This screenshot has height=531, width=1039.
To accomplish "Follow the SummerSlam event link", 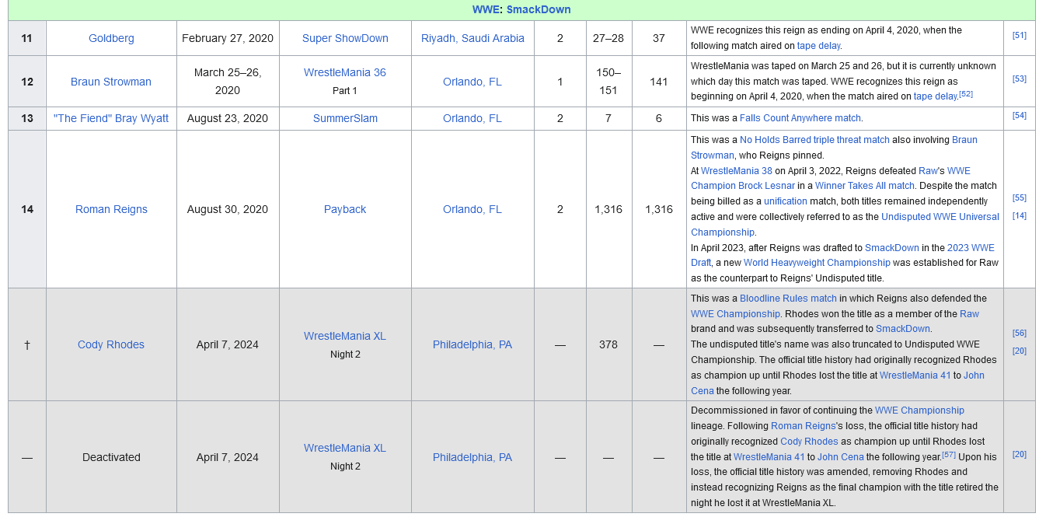I will (x=345, y=118).
